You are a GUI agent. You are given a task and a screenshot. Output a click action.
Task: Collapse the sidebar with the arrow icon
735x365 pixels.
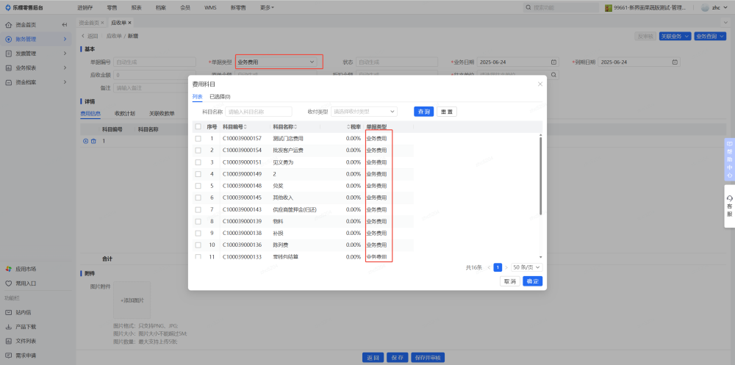[x=65, y=24]
